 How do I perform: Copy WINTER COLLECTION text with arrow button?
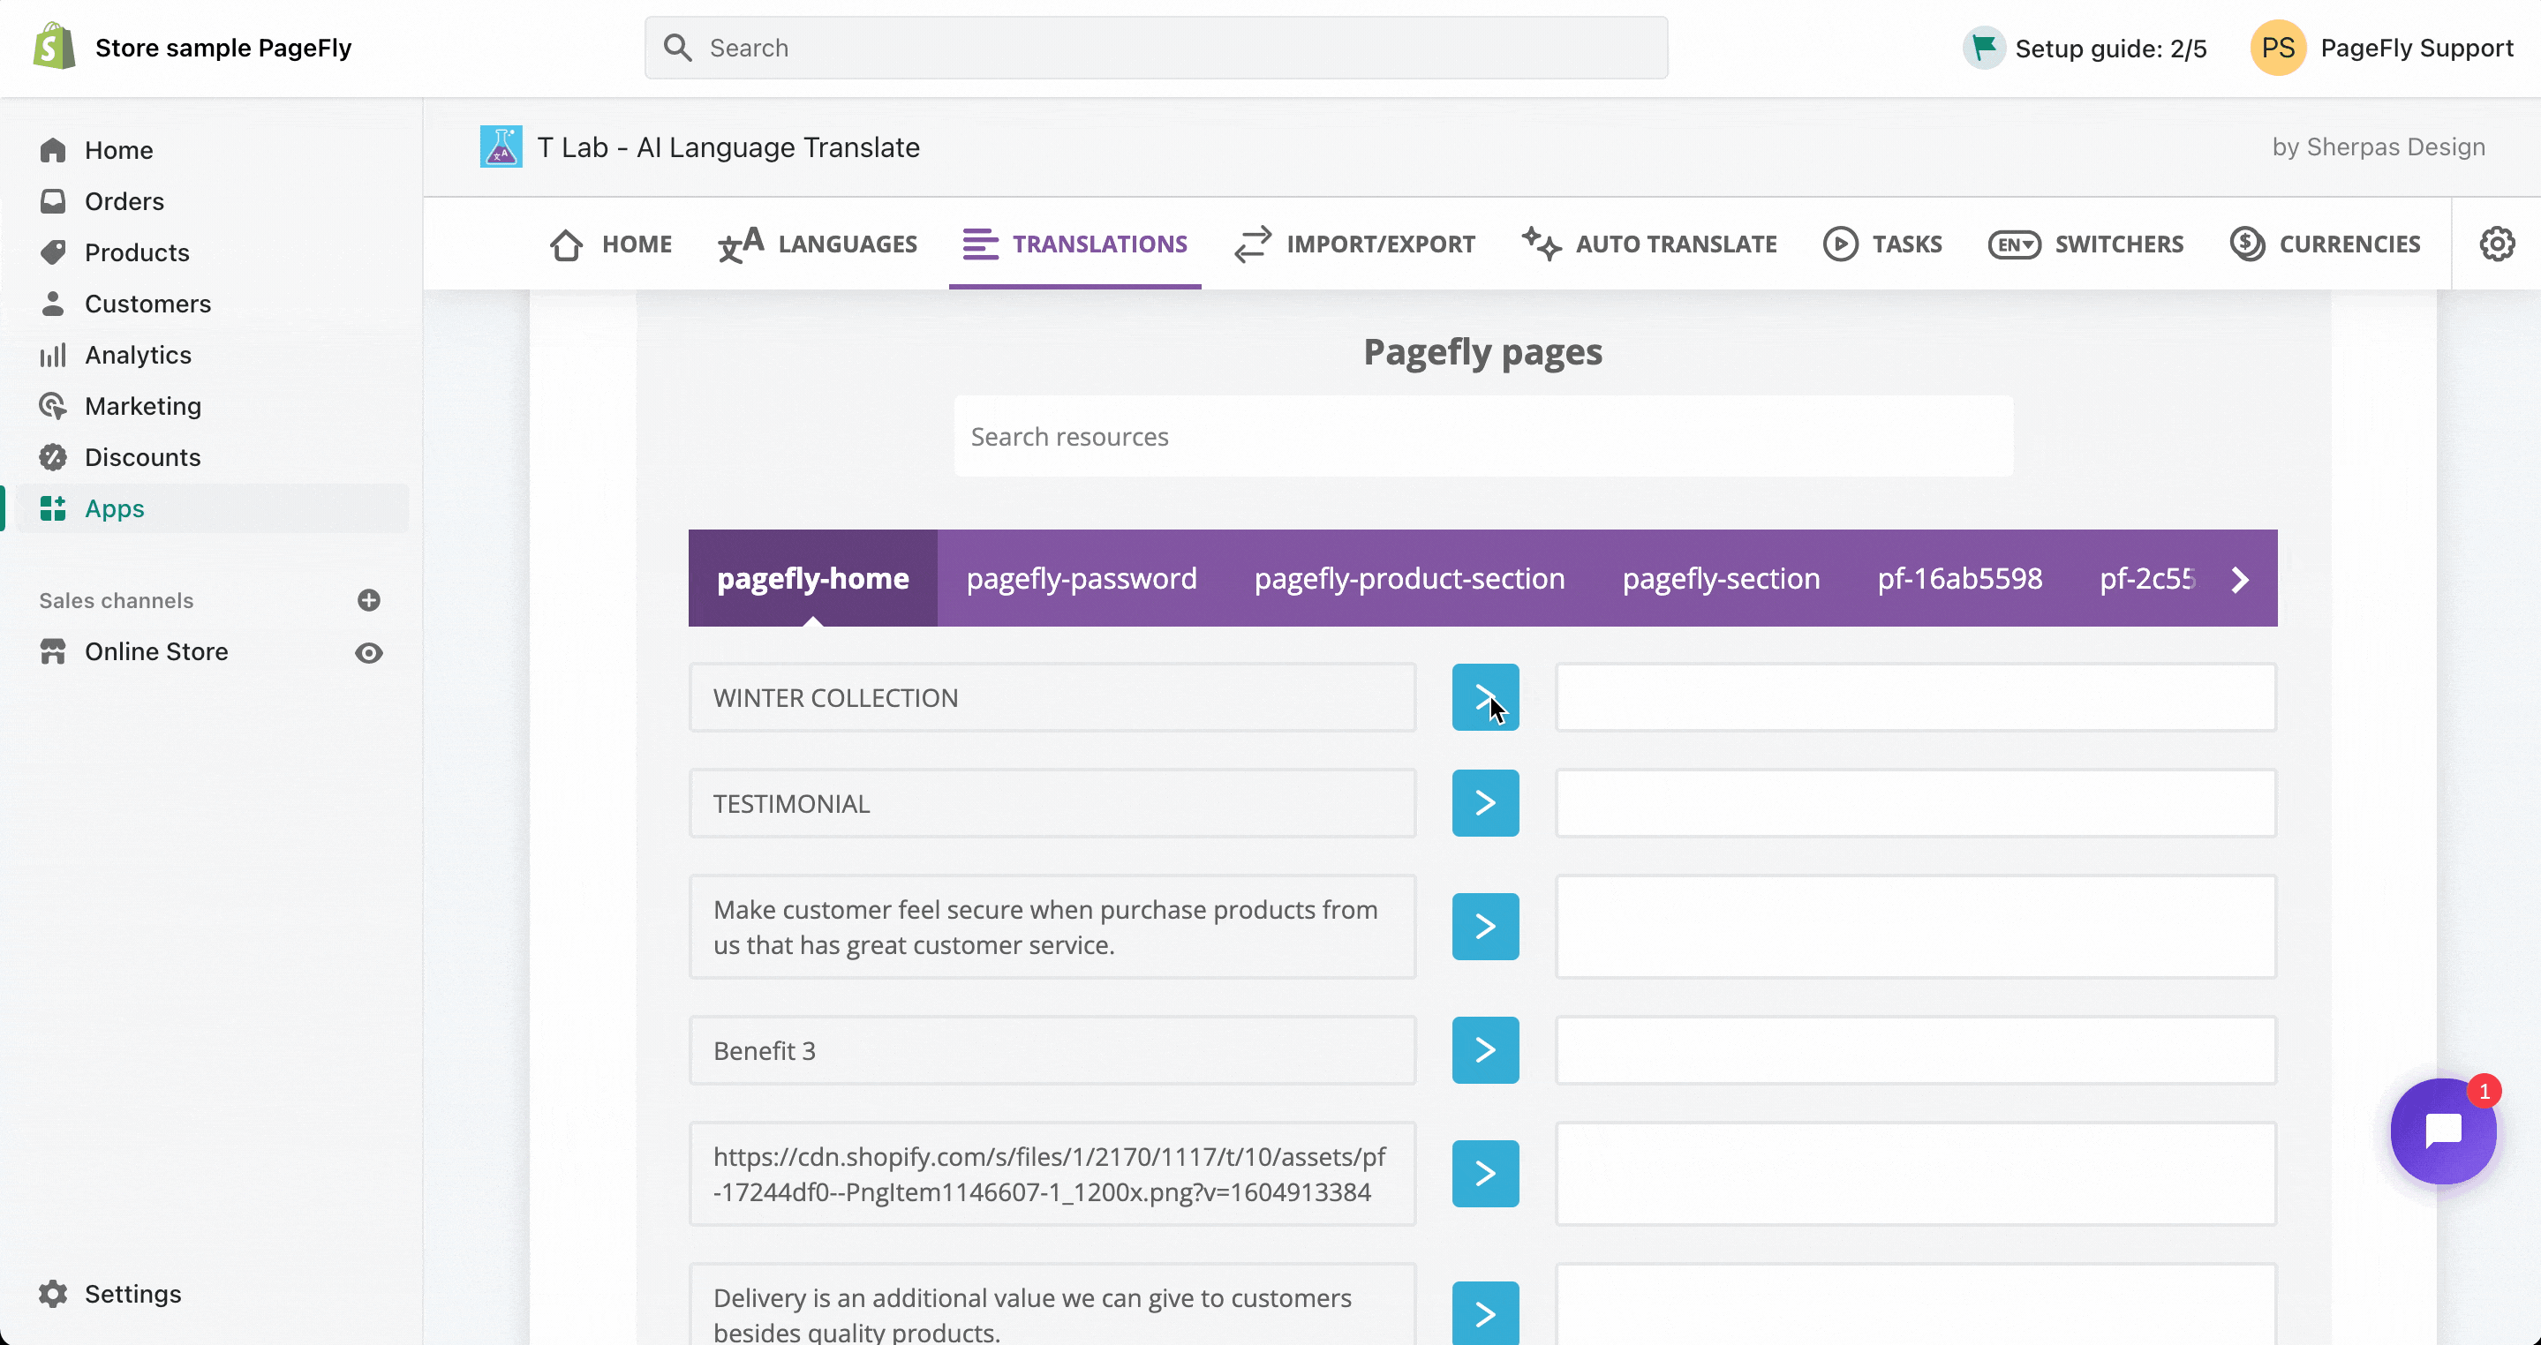[1486, 697]
